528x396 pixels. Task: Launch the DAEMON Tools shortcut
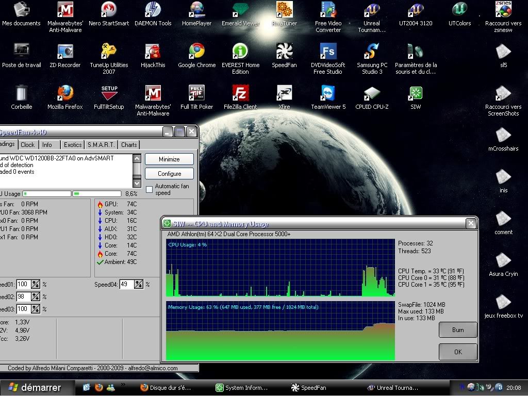153,10
